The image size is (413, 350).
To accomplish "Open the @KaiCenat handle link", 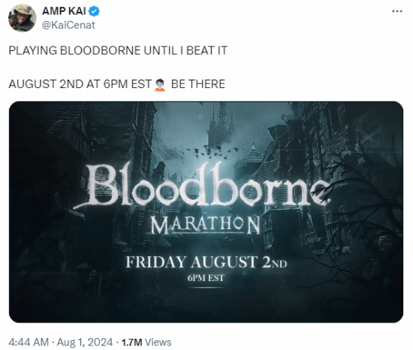I will 68,25.
